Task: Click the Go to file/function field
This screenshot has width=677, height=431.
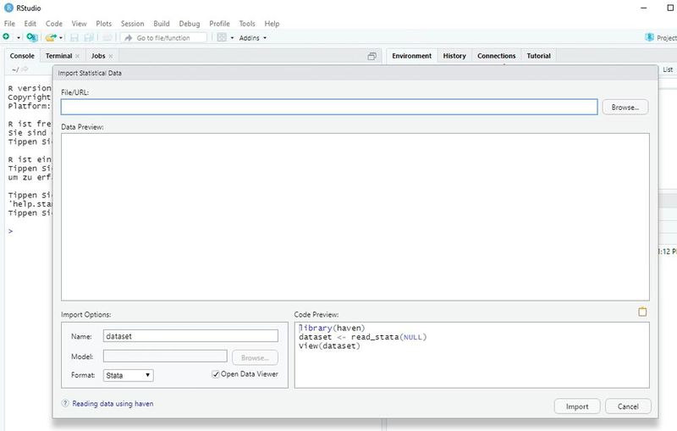Action: (x=163, y=38)
